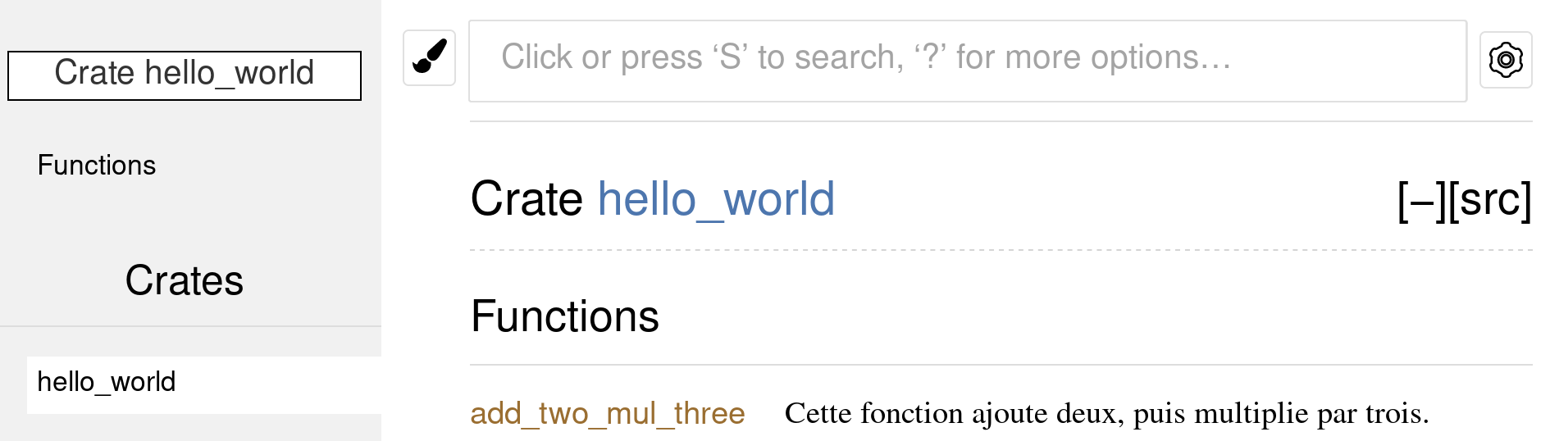Click the divider line under the sidebar Crates heading
This screenshot has width=1550, height=441.
(x=190, y=326)
